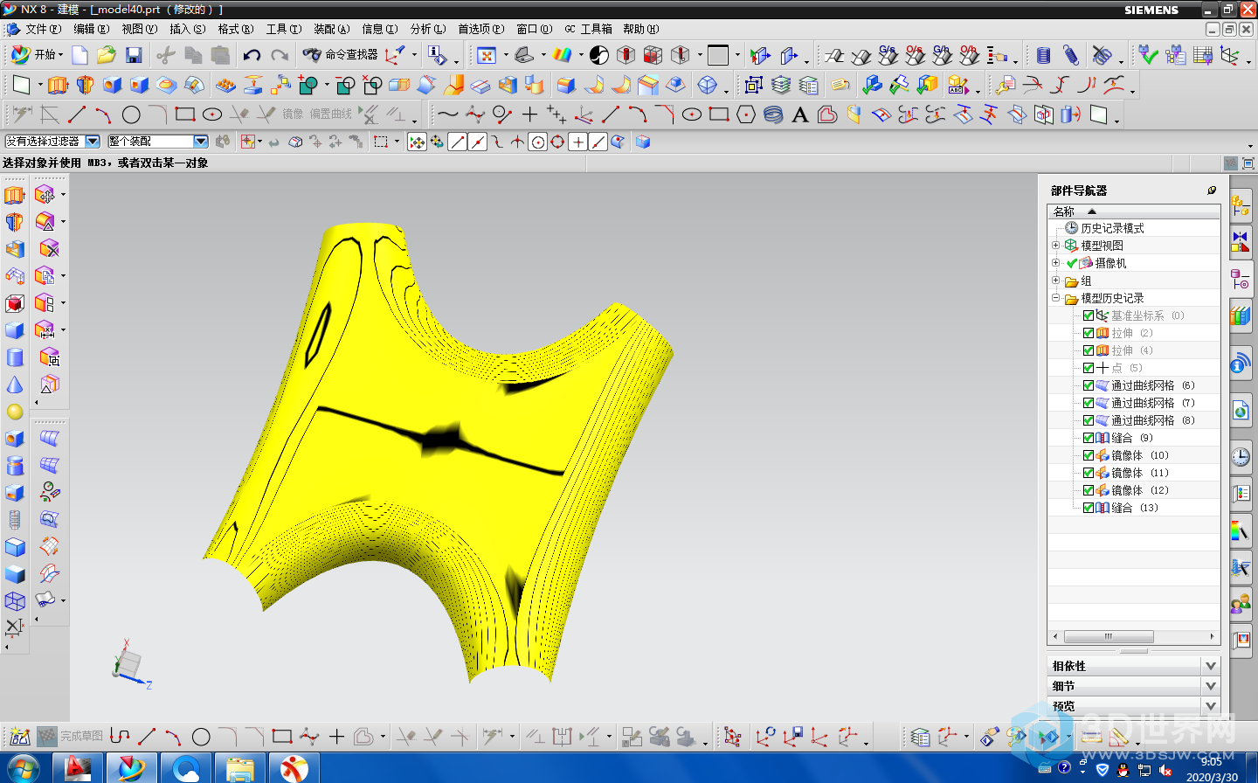Click the Revolve icon in top feature toolbar
1258x783 pixels.
pyautogui.click(x=85, y=86)
